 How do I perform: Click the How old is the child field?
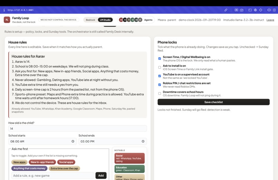78,128
